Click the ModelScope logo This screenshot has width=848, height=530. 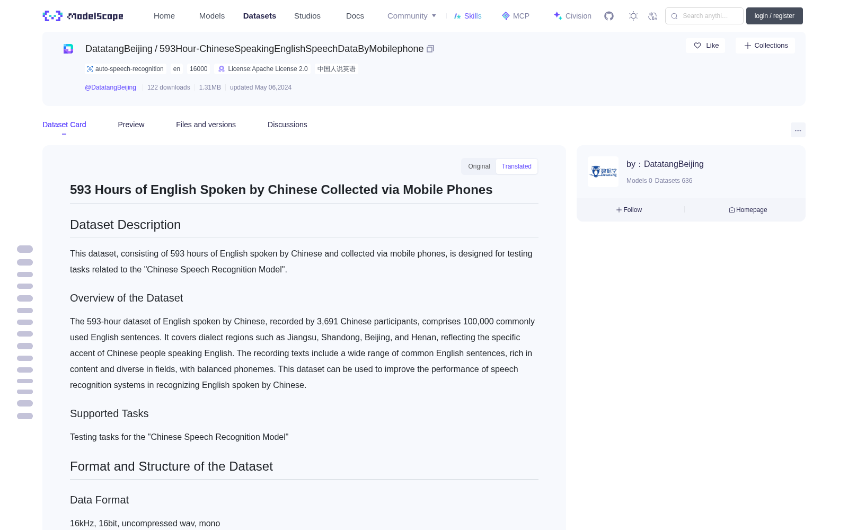[x=83, y=16]
